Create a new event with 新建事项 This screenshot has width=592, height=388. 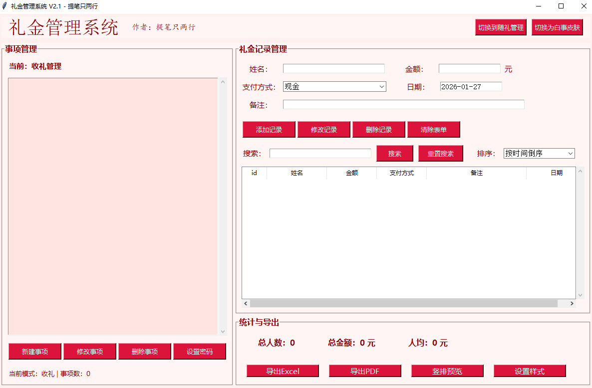pos(34,351)
